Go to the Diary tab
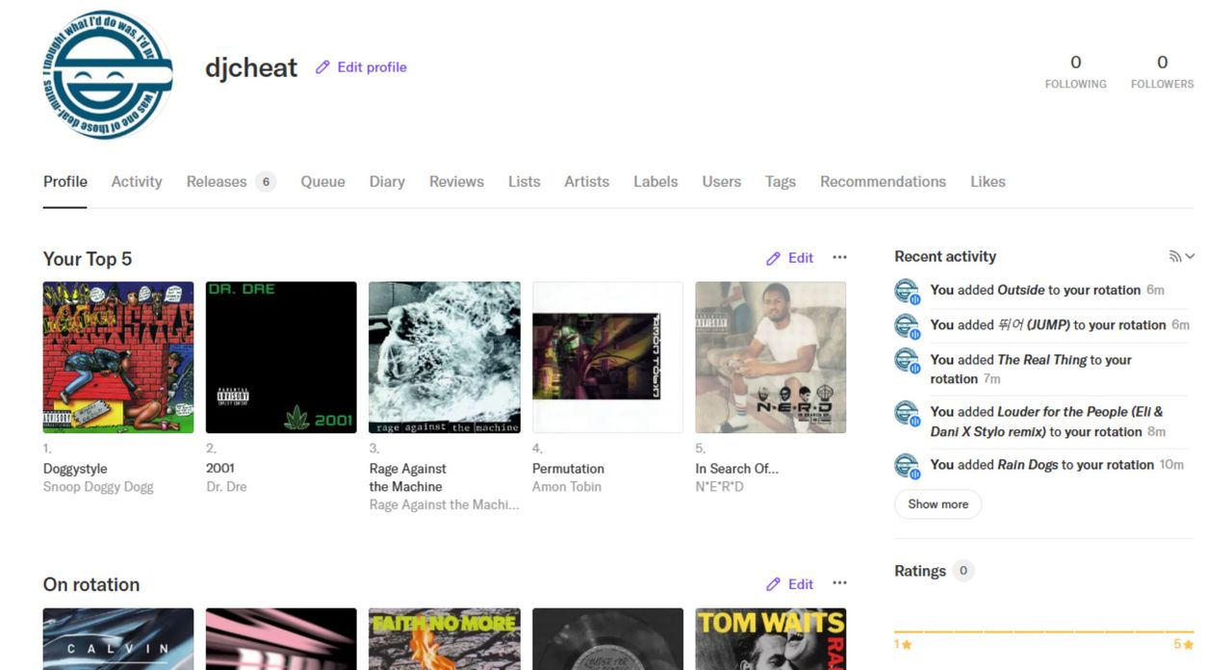The height and width of the screenshot is (670, 1232). [387, 181]
